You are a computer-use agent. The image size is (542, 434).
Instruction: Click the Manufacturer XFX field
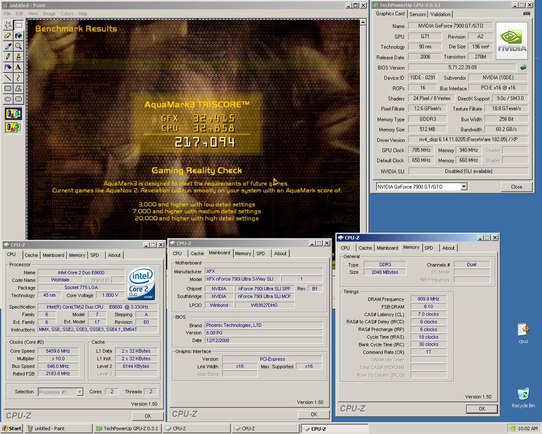pyautogui.click(x=264, y=271)
